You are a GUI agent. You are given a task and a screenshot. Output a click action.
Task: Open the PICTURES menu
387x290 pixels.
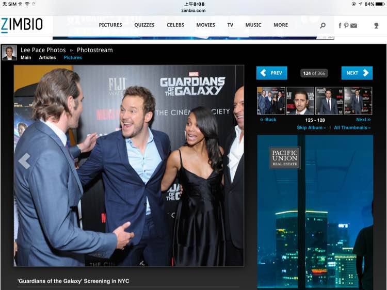(110, 25)
